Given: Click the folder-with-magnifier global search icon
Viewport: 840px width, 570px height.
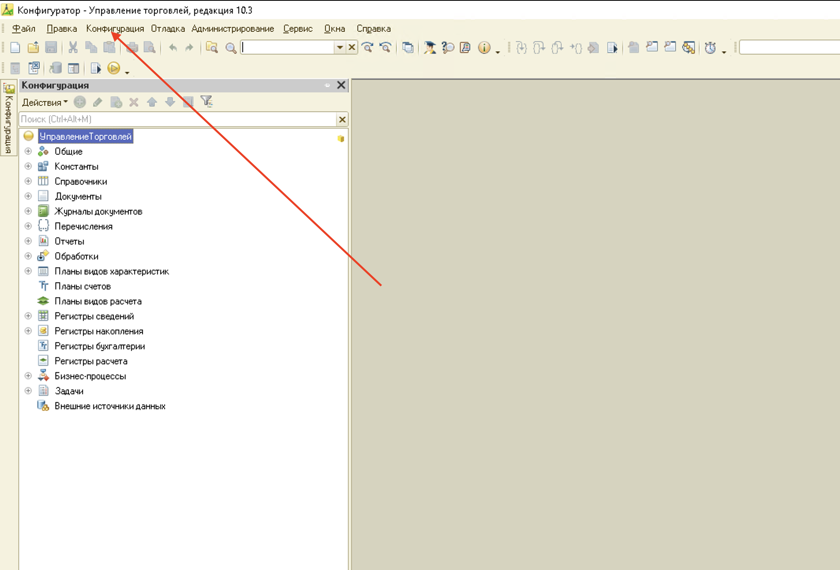Looking at the screenshot, I should [x=212, y=48].
